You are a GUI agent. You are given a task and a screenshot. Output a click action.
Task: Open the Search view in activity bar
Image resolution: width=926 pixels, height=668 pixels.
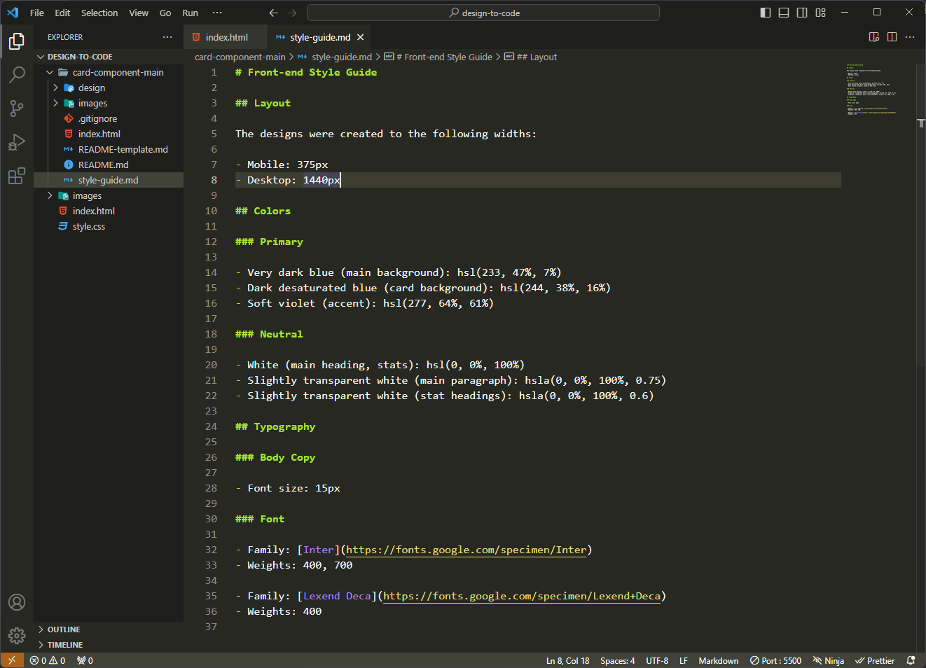[x=17, y=74]
